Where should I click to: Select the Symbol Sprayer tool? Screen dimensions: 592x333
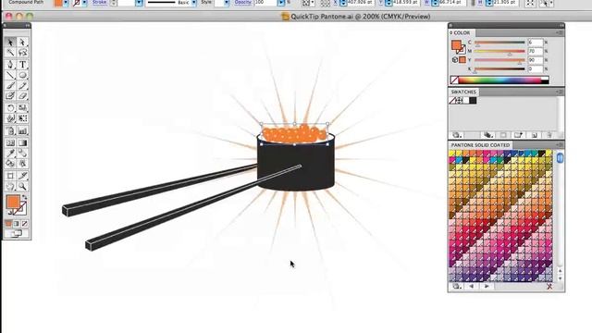pos(10,131)
